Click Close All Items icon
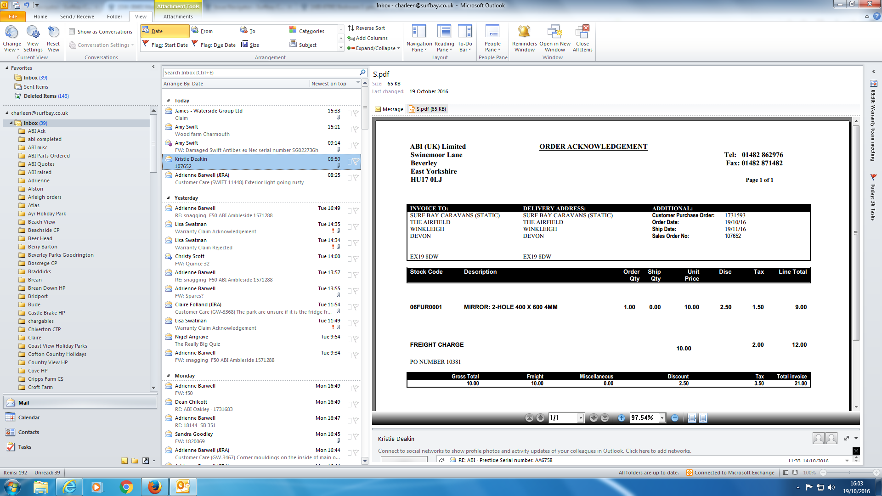The width and height of the screenshot is (882, 496). (x=582, y=32)
